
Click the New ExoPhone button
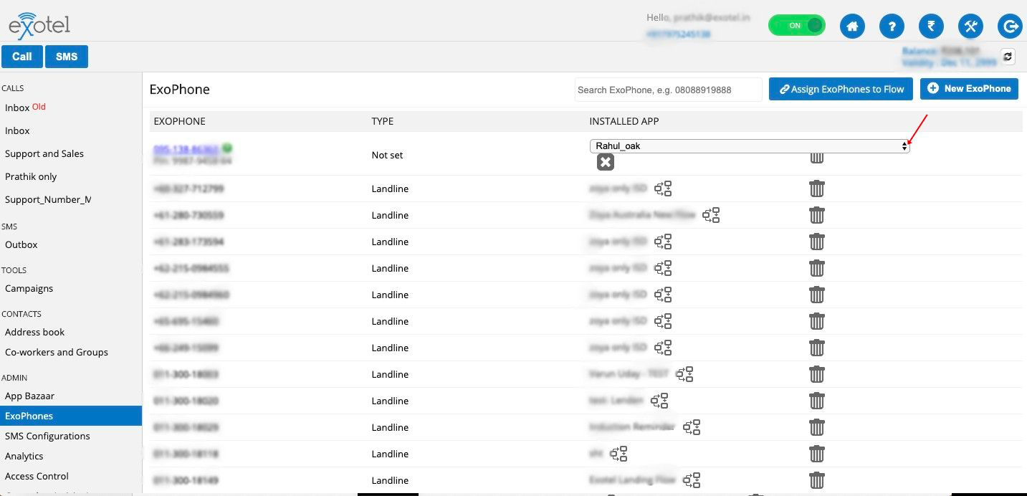coord(969,89)
